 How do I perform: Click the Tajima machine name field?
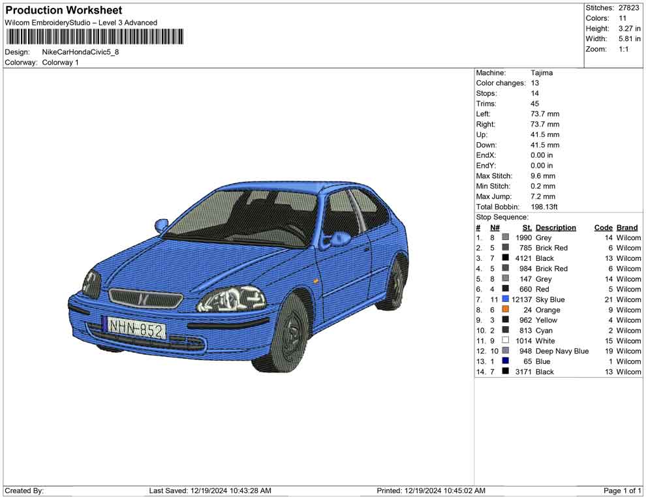click(540, 72)
